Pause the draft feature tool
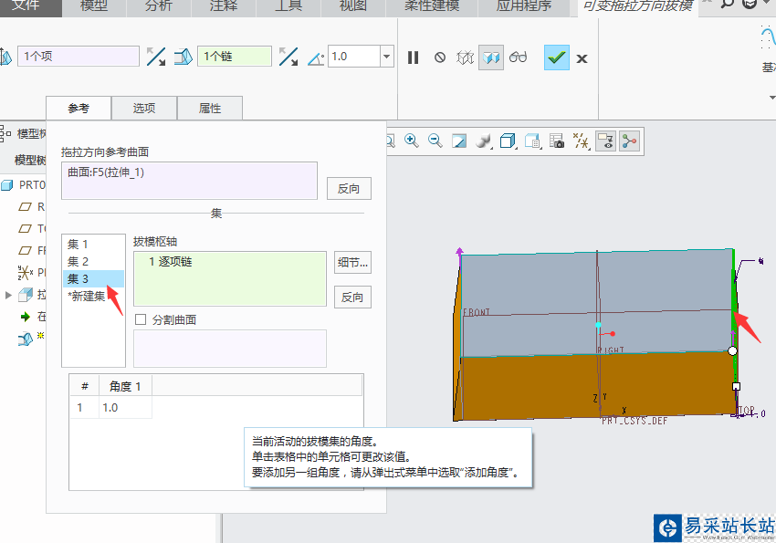Screen dimensions: 776x543 click(414, 57)
